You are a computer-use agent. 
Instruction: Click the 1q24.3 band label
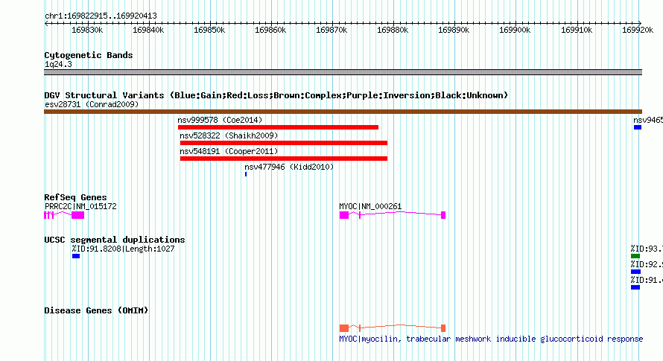click(x=58, y=65)
